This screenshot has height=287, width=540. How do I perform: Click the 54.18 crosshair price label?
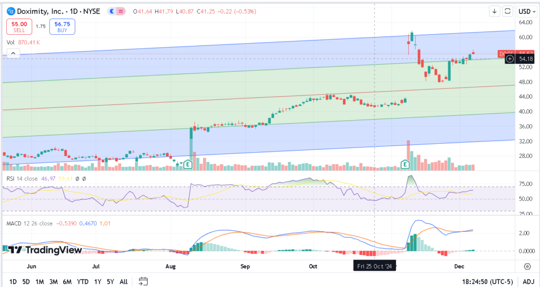pyautogui.click(x=526, y=59)
